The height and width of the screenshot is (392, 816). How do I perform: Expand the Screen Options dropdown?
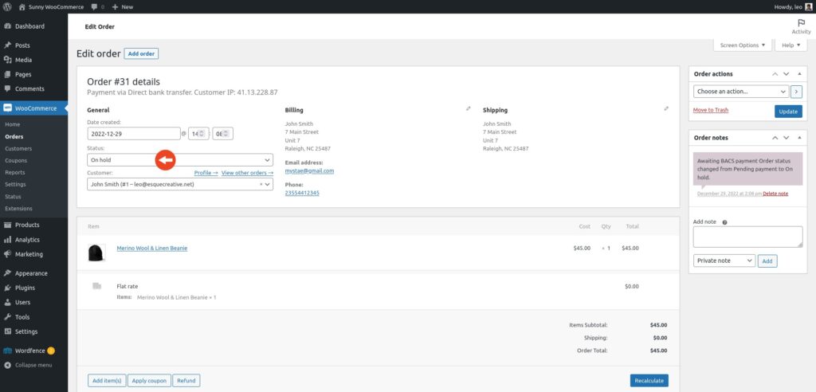(x=742, y=45)
